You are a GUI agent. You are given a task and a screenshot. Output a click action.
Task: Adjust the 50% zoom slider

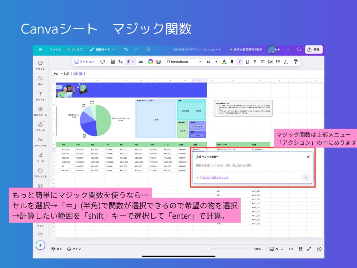[209, 249]
